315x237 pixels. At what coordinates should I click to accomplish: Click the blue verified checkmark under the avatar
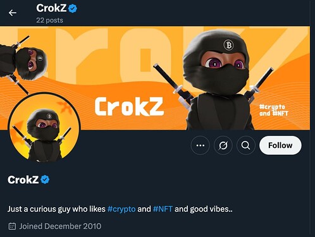pyautogui.click(x=45, y=179)
